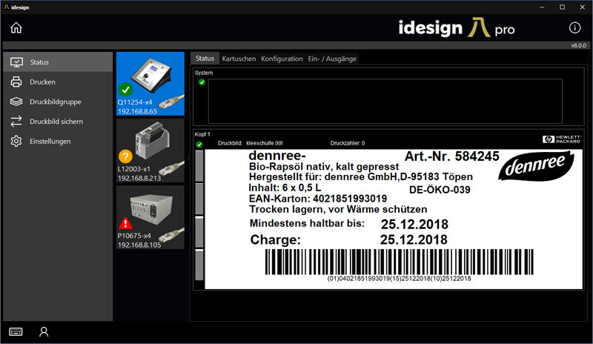Click the version label v8.0.0

point(578,45)
